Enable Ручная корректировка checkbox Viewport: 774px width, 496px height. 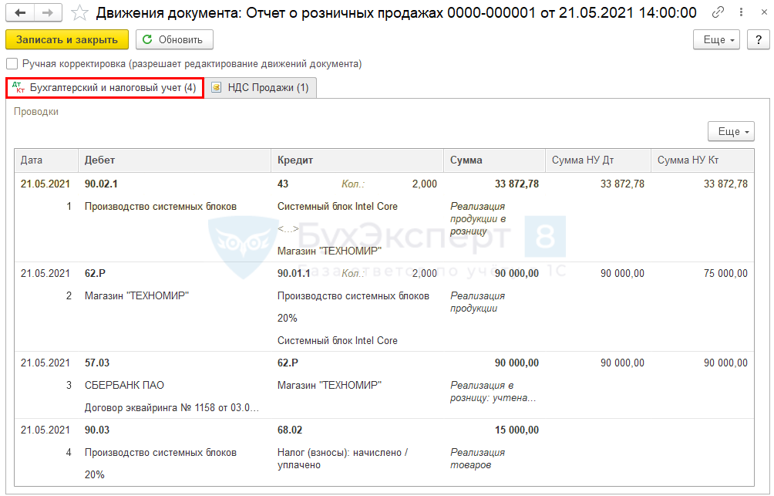[x=12, y=64]
